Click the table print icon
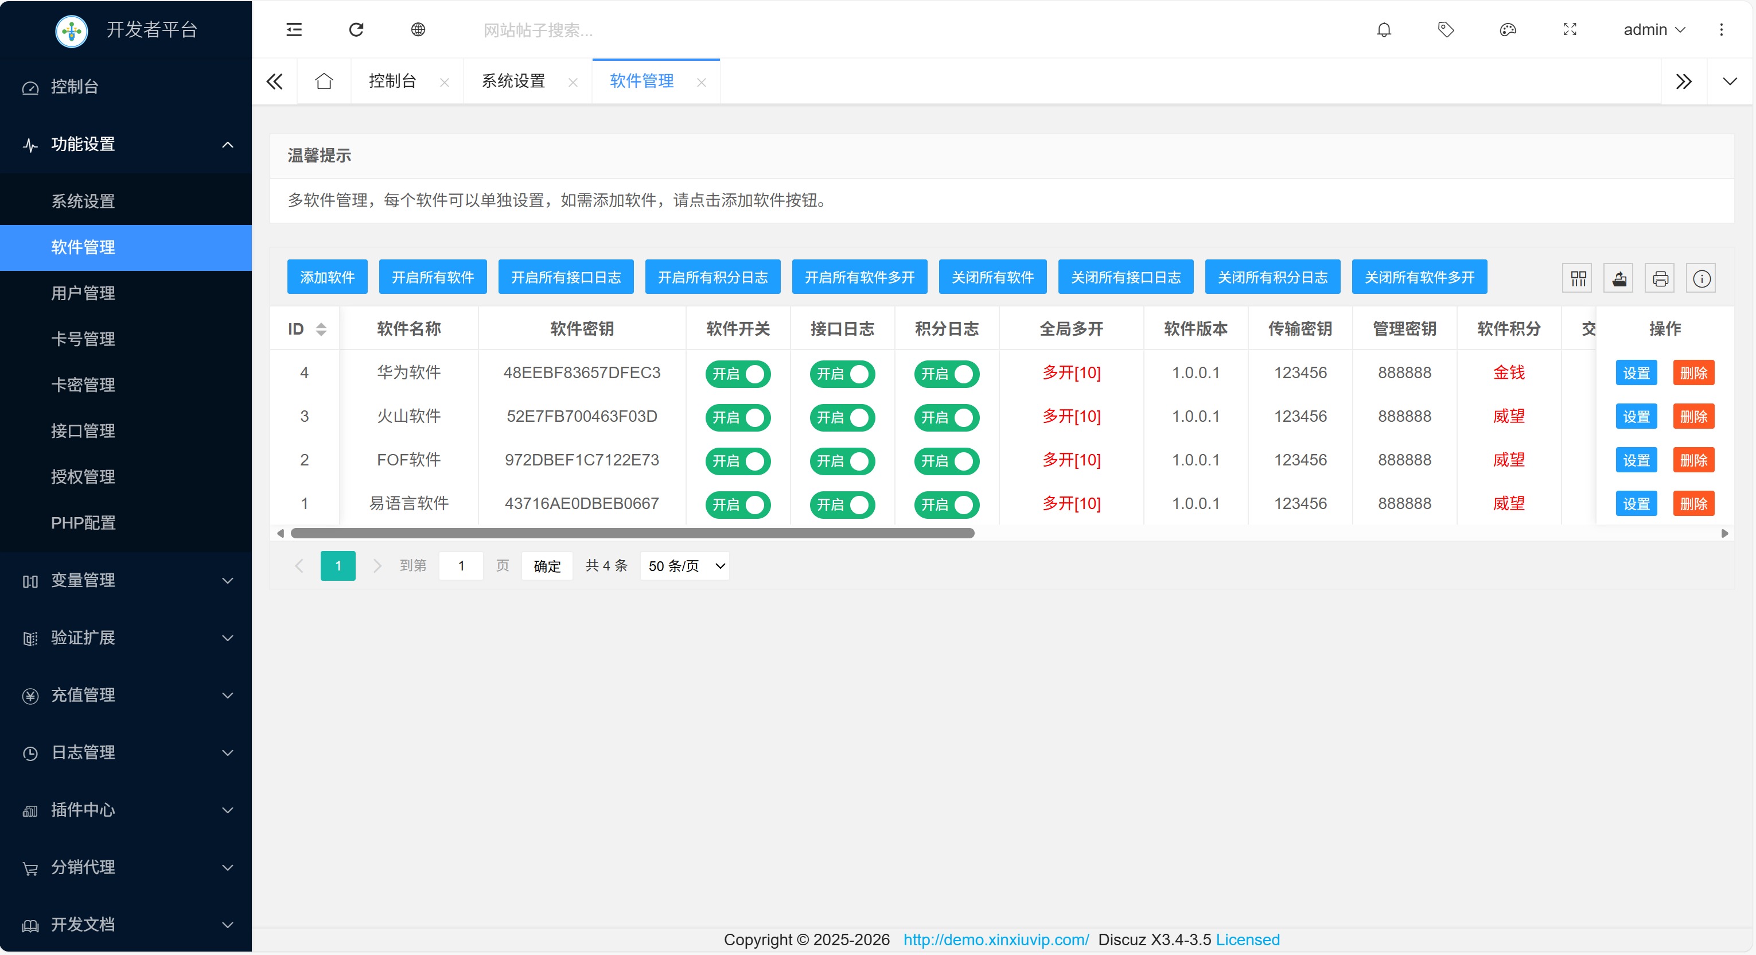The image size is (1756, 955). coord(1660,278)
